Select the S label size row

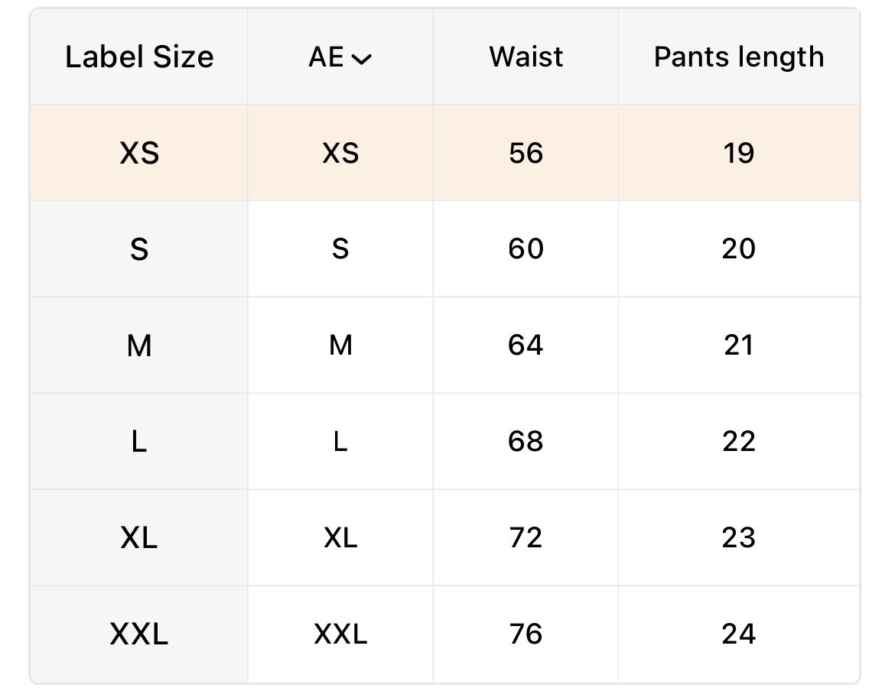tap(139, 250)
